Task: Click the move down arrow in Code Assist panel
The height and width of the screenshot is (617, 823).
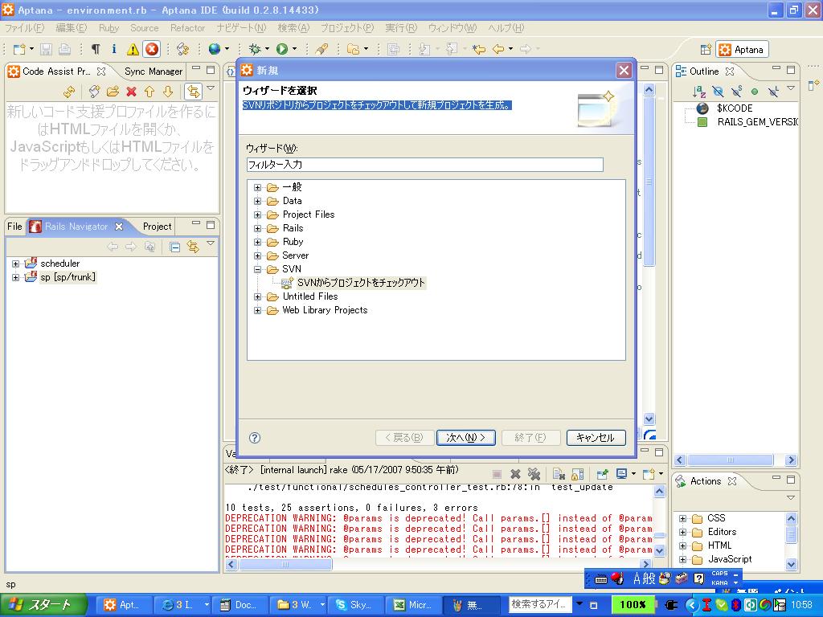Action: pos(168,92)
